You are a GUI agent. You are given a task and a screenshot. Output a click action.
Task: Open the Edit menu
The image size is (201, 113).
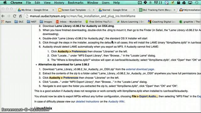coord(37,3)
